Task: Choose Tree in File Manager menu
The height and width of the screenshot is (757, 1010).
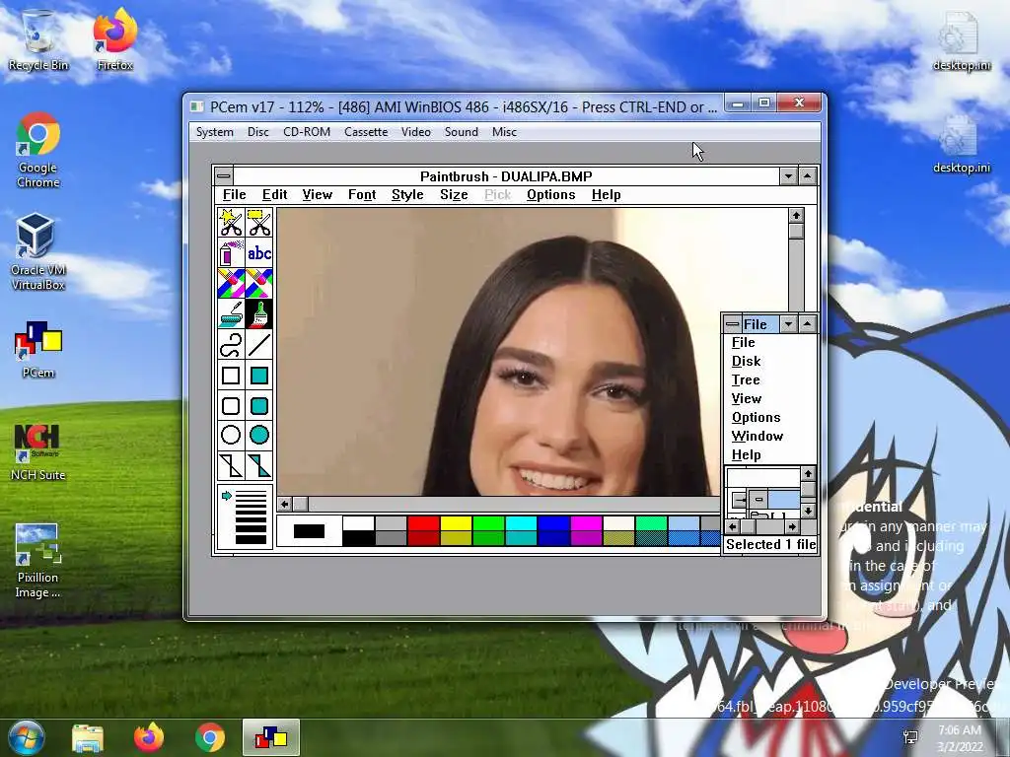Action: (x=746, y=379)
